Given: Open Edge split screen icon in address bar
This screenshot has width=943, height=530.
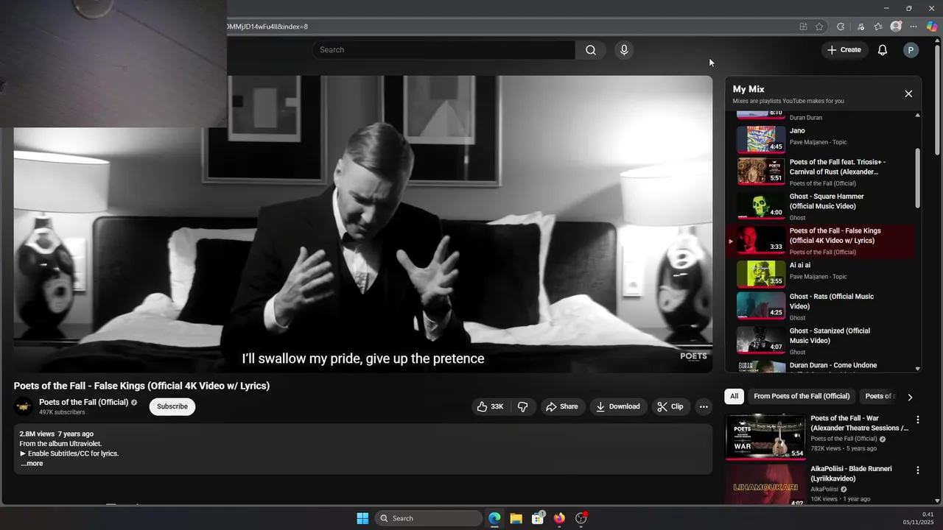Looking at the screenshot, I should point(803,26).
